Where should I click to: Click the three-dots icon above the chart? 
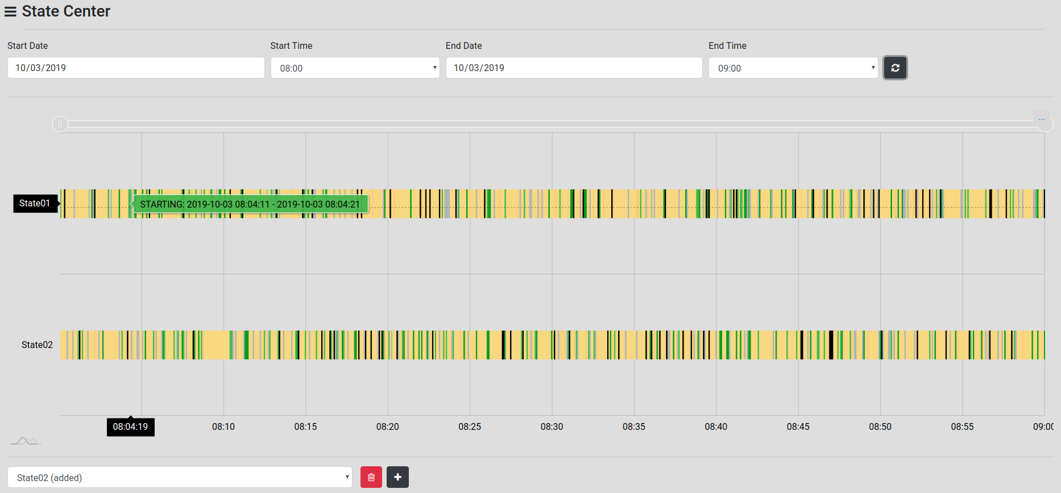coord(1041,119)
